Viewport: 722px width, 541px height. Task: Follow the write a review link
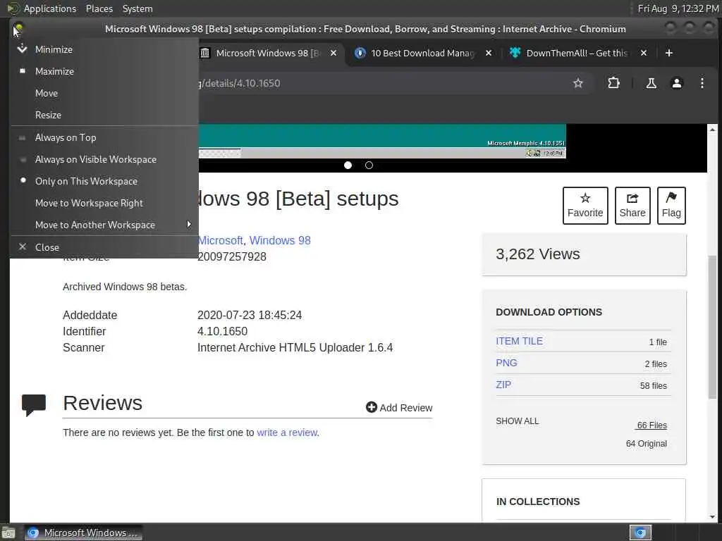287,433
